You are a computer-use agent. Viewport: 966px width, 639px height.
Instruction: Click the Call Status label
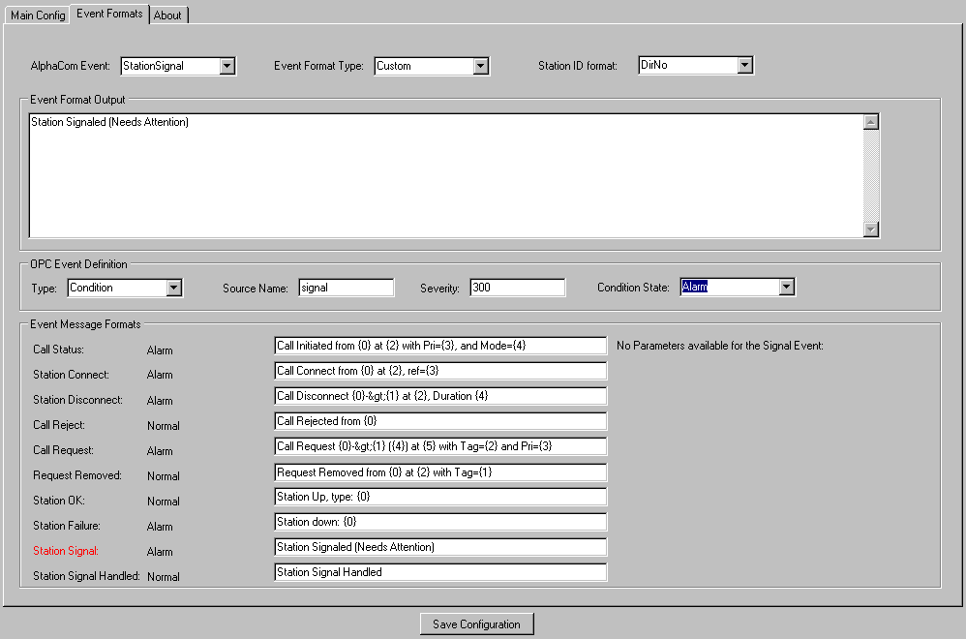click(x=58, y=350)
